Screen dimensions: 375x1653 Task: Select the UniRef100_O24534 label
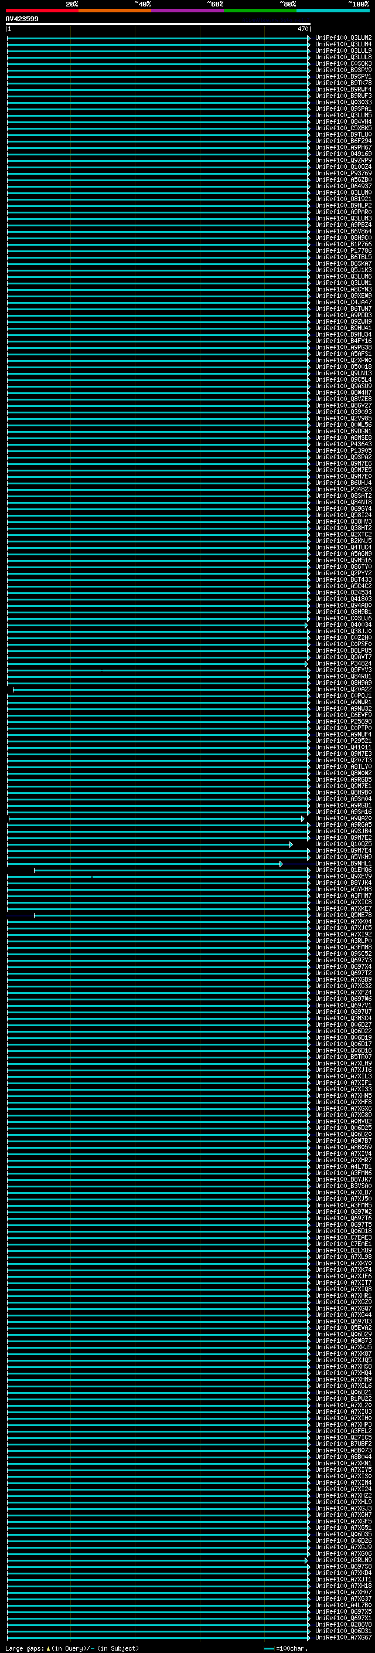tap(343, 593)
